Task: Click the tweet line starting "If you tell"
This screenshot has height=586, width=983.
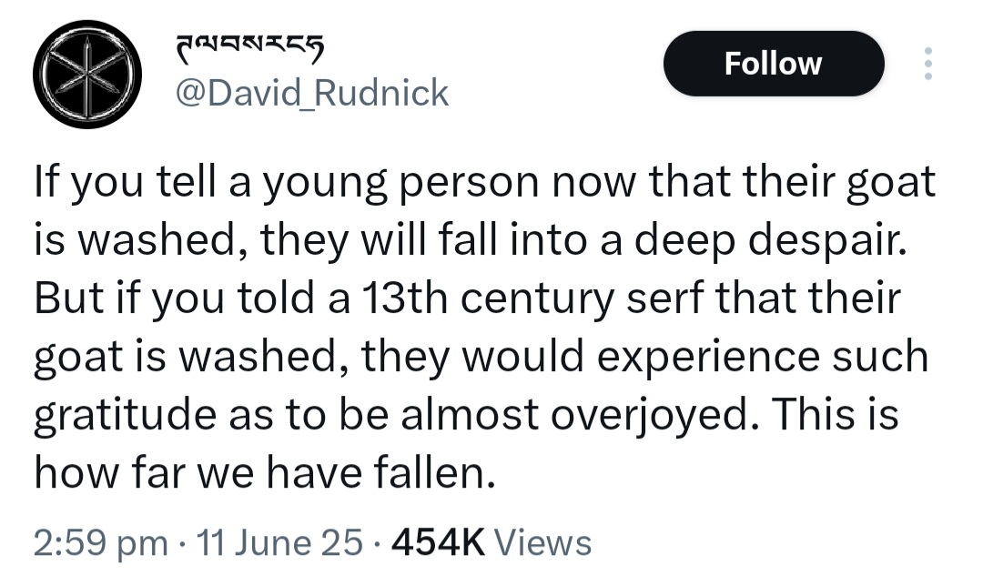Action: 484,182
